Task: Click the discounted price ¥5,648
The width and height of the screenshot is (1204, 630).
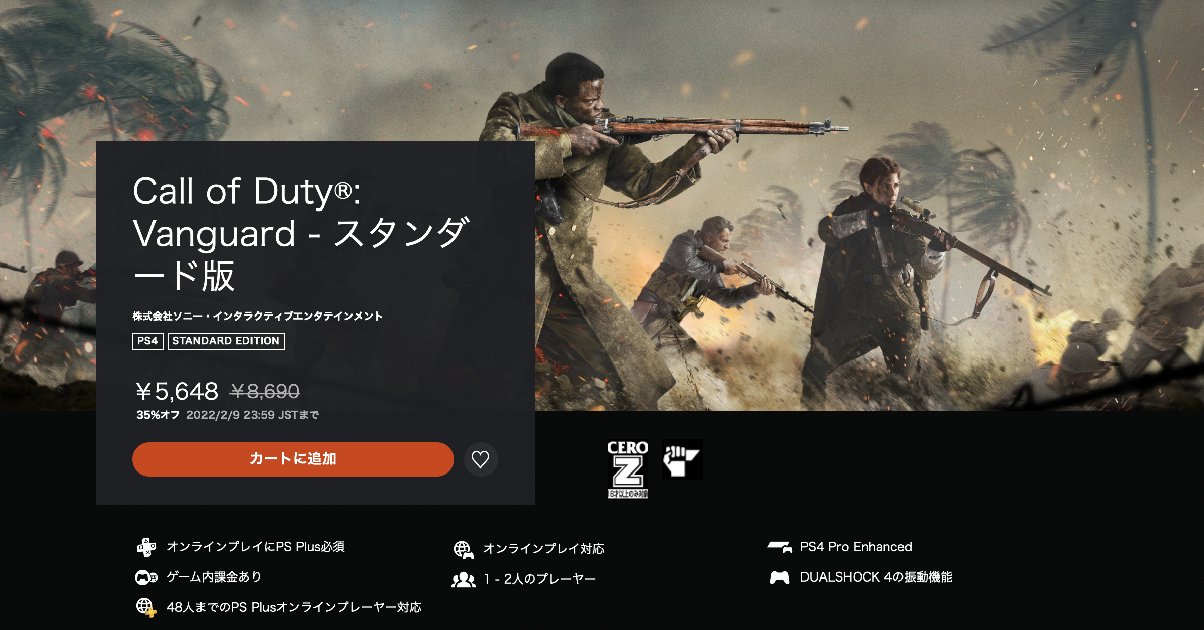Action: point(177,391)
